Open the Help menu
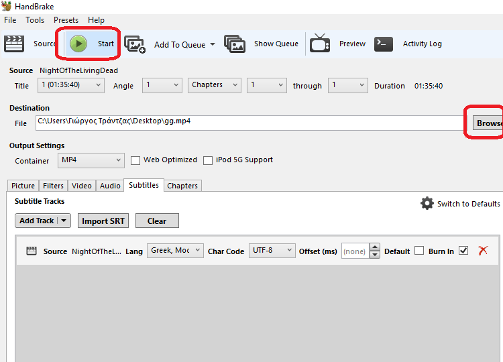 pyautogui.click(x=96, y=20)
